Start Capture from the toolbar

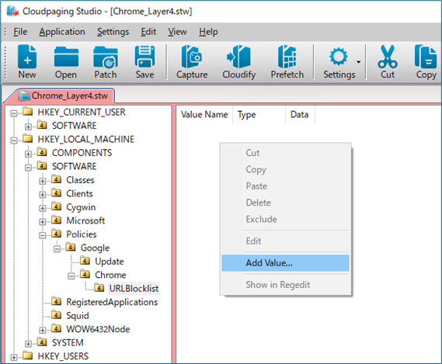point(192,62)
